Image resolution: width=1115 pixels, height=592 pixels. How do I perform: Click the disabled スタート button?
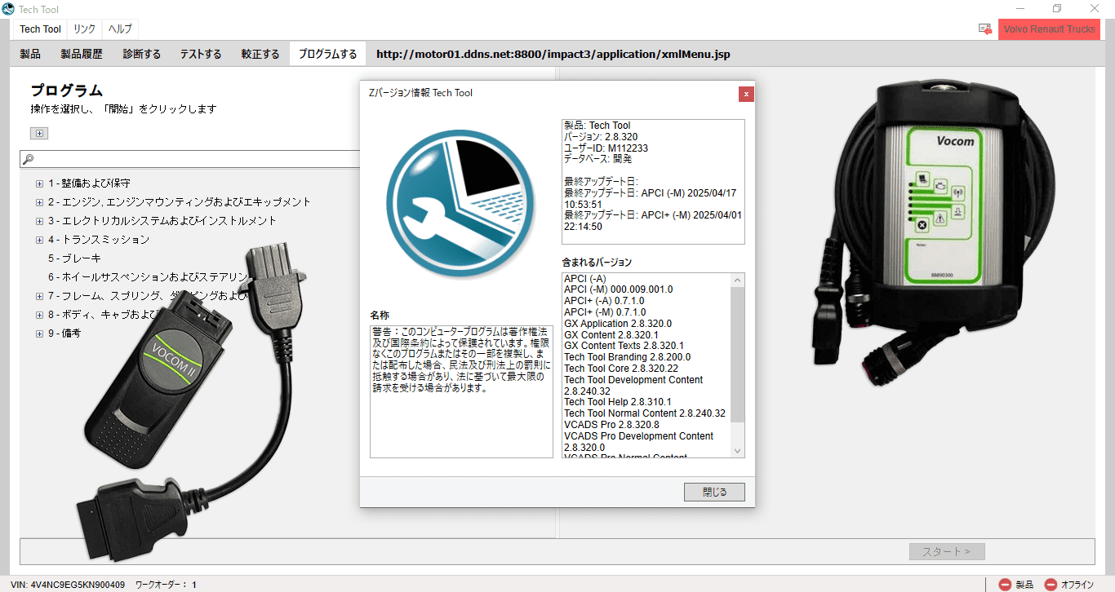point(947,551)
